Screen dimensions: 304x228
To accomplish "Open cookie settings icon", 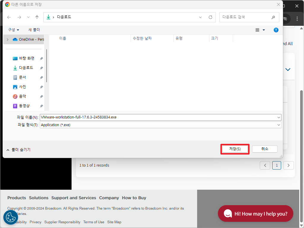I will coord(11,217).
